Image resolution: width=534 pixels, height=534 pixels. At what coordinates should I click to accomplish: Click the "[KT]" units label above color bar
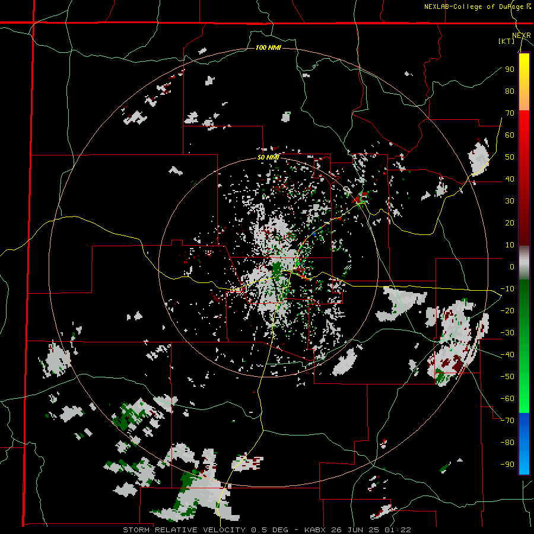click(507, 41)
